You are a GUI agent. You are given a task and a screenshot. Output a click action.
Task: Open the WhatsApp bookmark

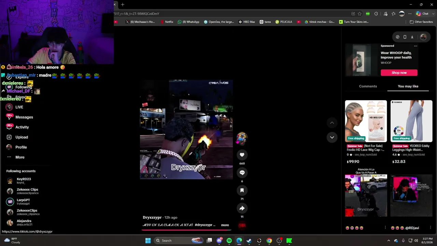coord(188,22)
